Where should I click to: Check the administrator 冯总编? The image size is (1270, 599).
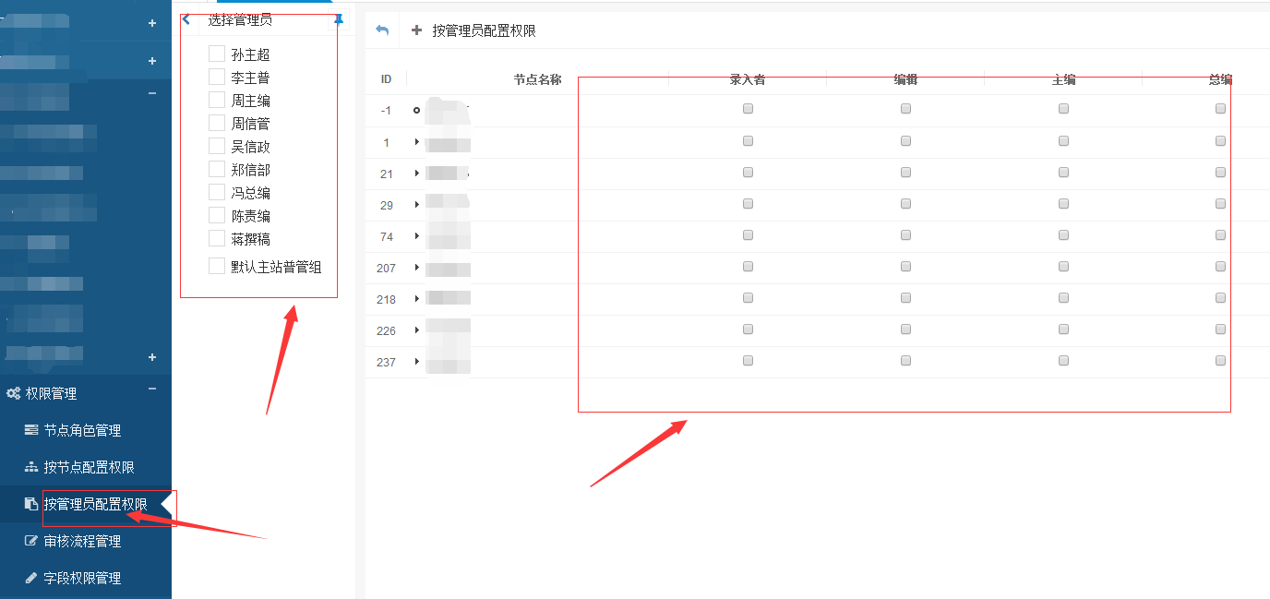point(217,192)
